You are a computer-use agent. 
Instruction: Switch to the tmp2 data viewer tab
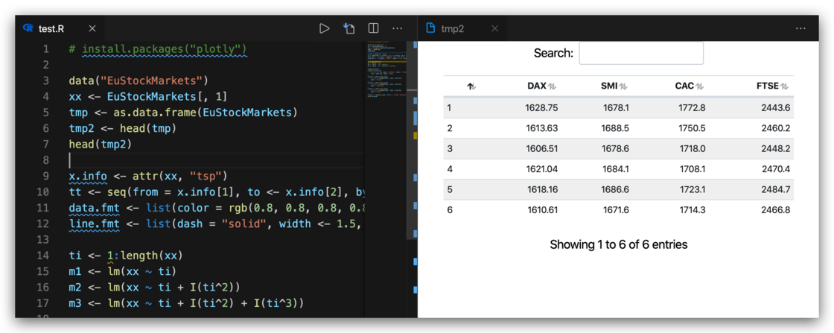coord(451,28)
